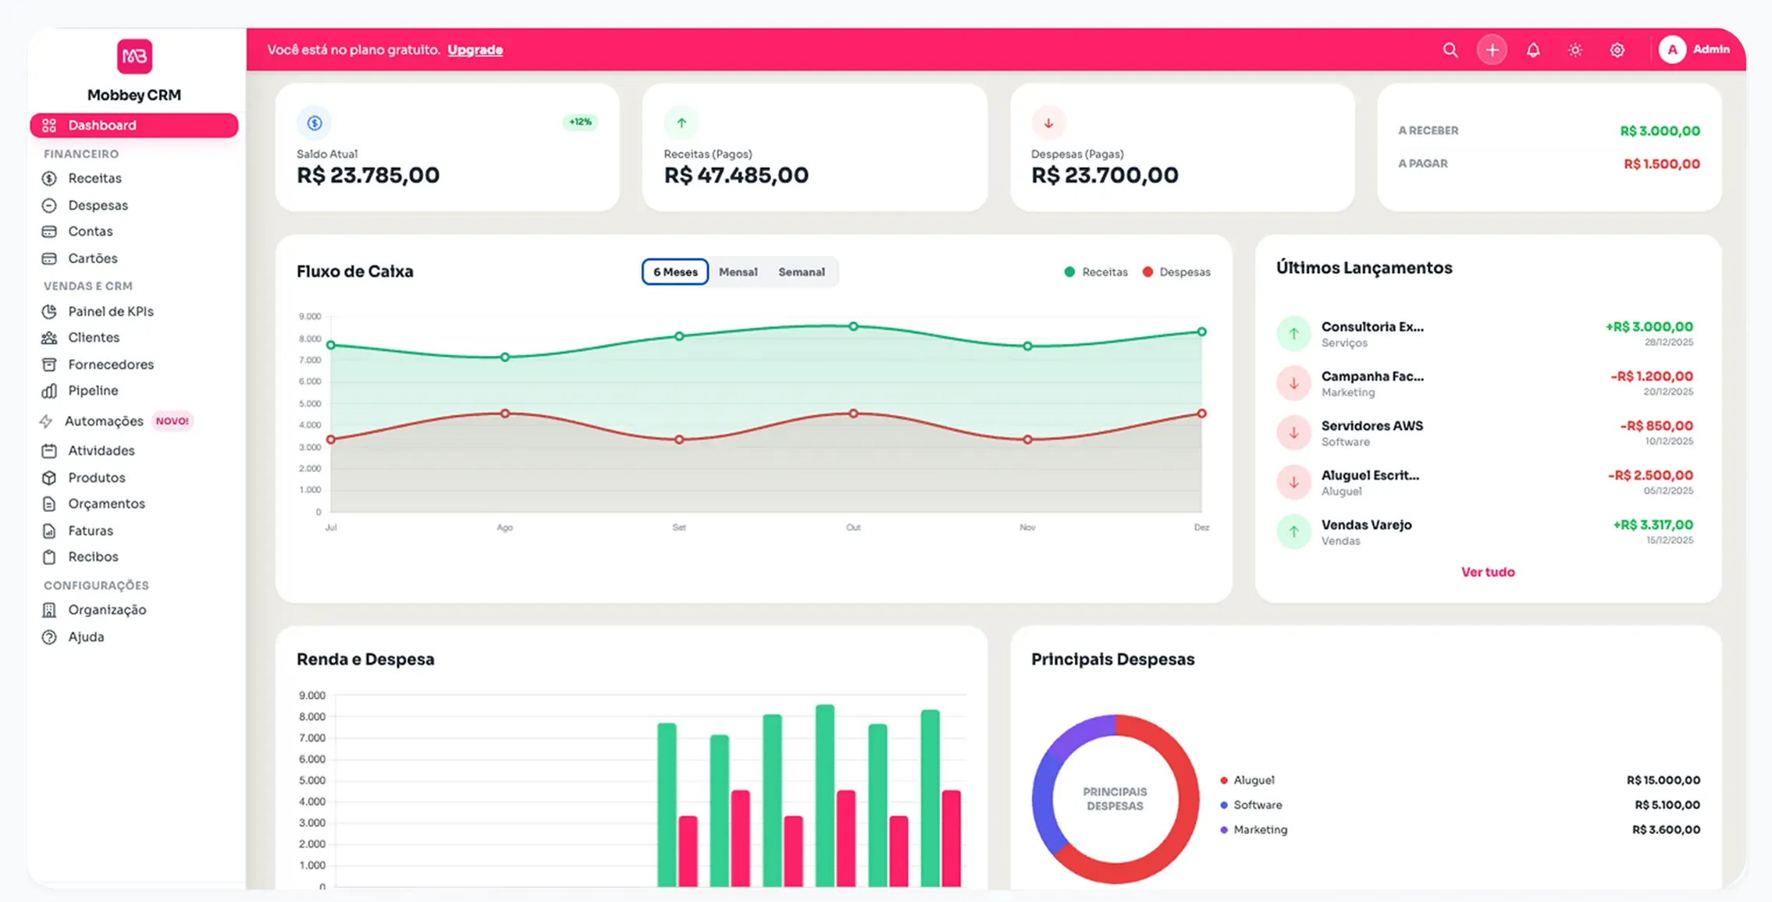Image resolution: width=1772 pixels, height=902 pixels.
Task: Toggle the light/dark theme switch
Action: click(1575, 49)
